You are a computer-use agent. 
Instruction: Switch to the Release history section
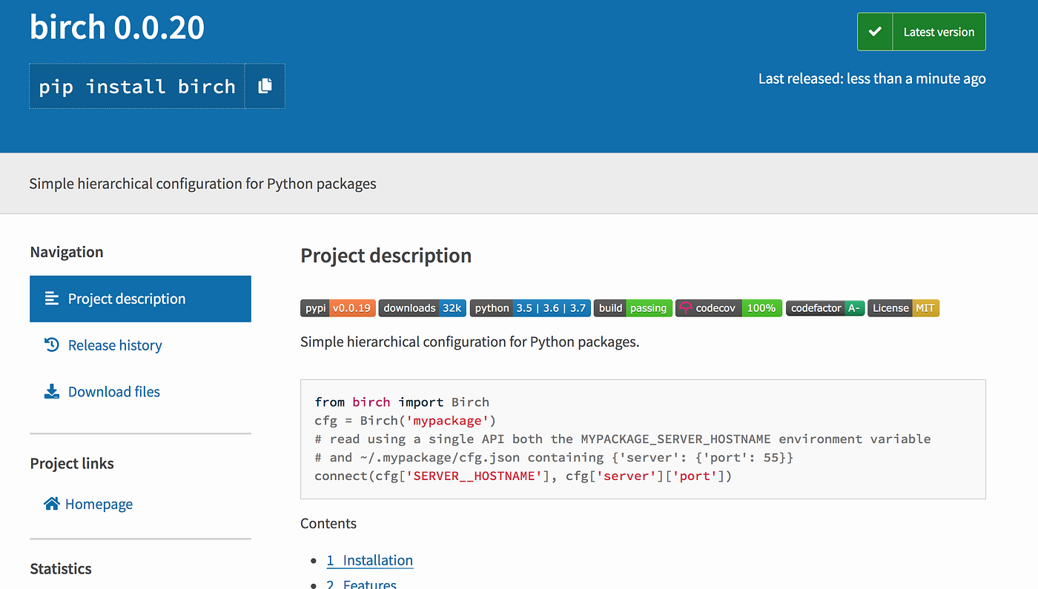(x=115, y=345)
